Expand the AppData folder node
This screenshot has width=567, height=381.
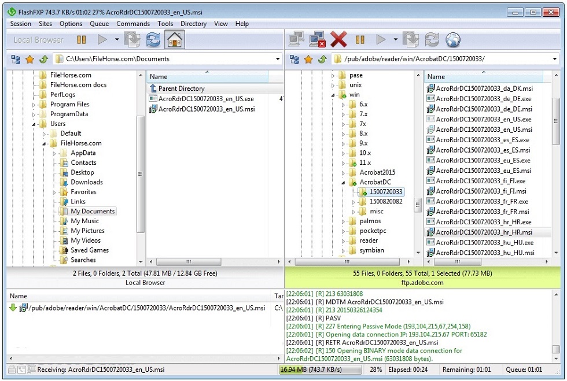[x=54, y=154]
